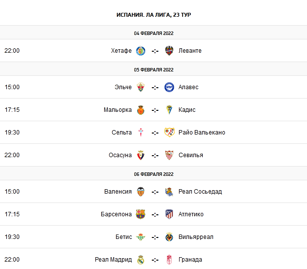Select the 19:30 Сельта match time
307x269 pixels.
(x=12, y=133)
